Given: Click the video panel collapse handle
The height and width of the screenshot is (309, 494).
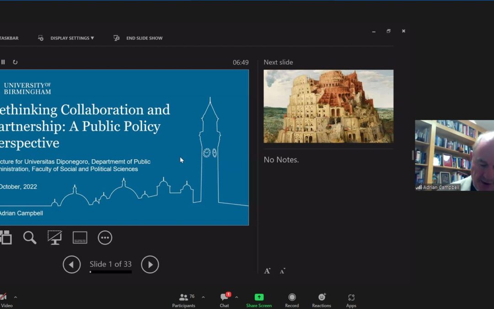Looking at the screenshot, I should point(413,155).
